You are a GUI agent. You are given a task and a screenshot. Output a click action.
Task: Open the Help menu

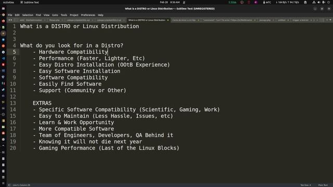pos(100,15)
